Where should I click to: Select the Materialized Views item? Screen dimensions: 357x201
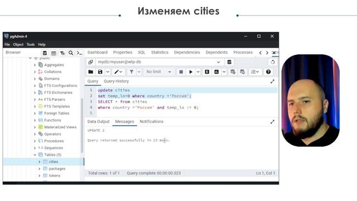click(x=60, y=127)
